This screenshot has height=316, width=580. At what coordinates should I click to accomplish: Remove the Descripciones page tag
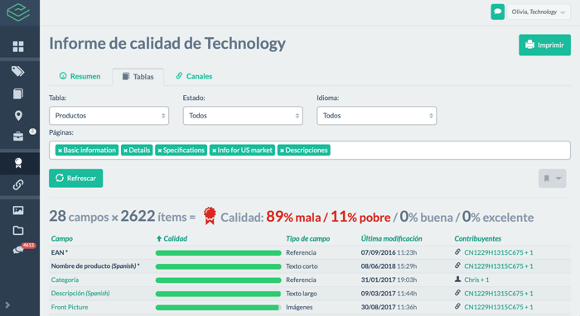click(283, 151)
